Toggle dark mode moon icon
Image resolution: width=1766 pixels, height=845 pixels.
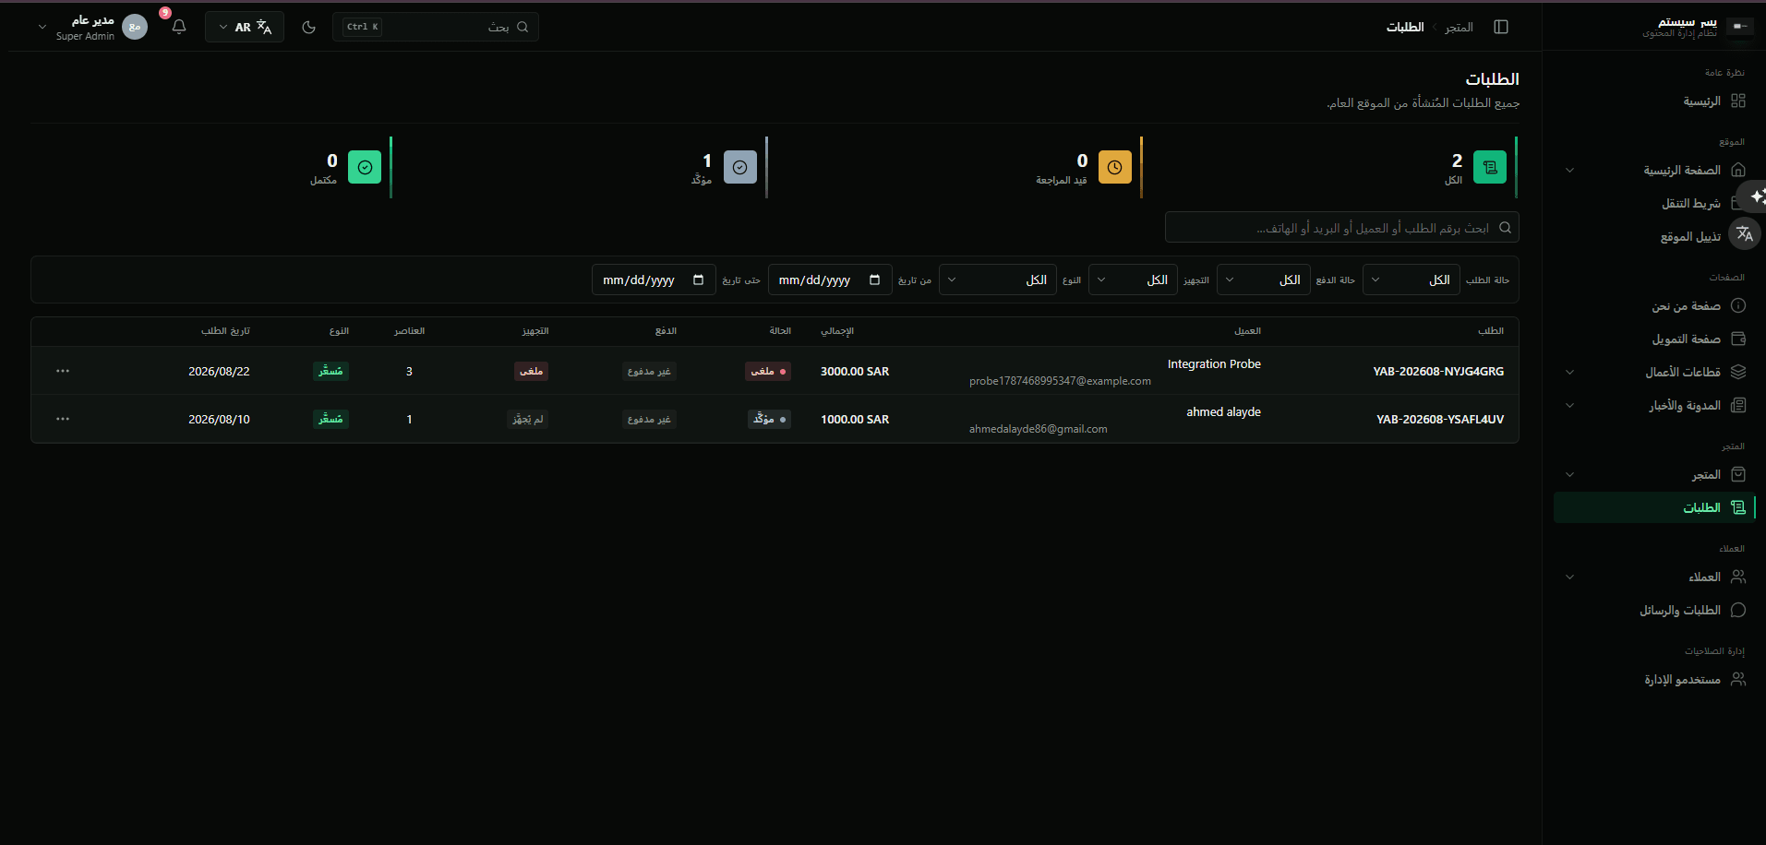309,27
